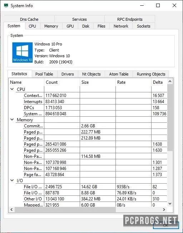Click the Windows 10 logo image

23,53
